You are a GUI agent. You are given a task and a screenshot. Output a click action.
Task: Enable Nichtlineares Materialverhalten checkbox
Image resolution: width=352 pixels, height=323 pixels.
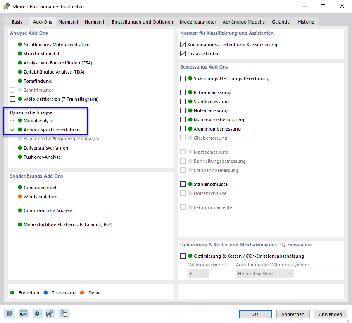(12, 45)
